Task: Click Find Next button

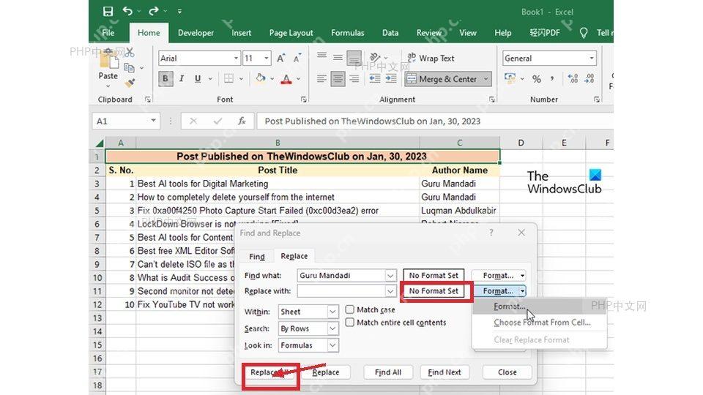Action: pyautogui.click(x=445, y=372)
